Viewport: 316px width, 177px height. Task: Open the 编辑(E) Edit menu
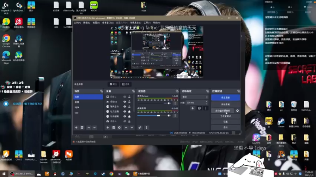coord(87,23)
